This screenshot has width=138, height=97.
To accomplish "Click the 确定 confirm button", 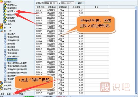I will coord(80,3).
